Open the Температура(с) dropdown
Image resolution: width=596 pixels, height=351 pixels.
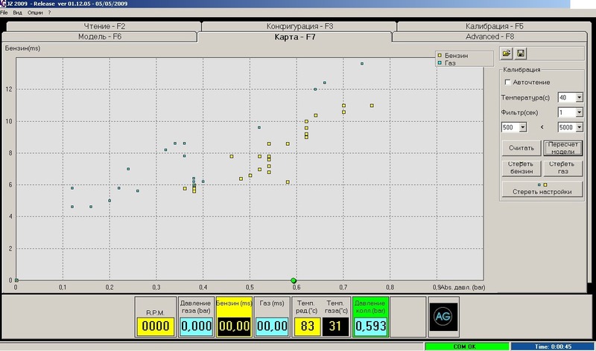pyautogui.click(x=579, y=97)
